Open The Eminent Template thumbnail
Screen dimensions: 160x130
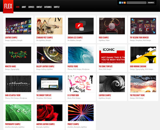[50, 84]
